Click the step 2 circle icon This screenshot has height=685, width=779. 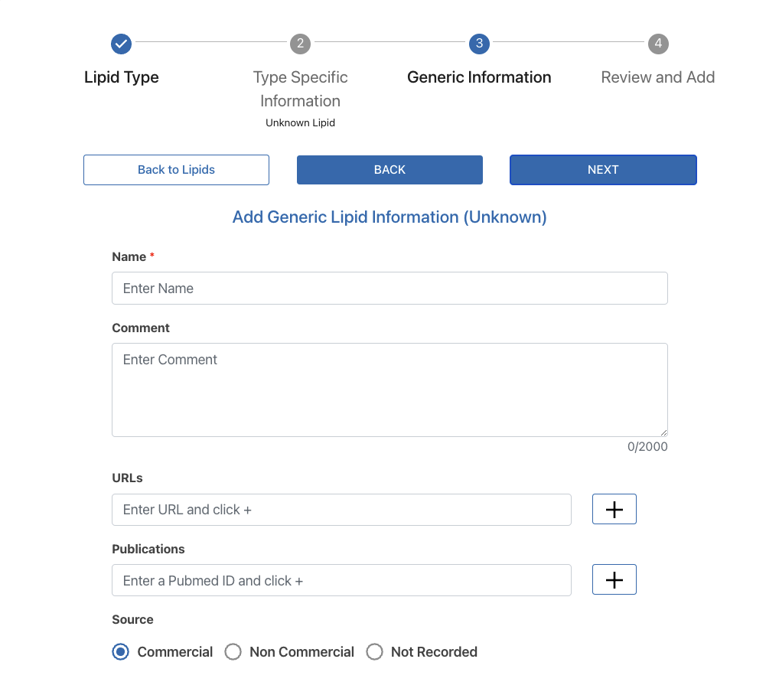pyautogui.click(x=300, y=44)
